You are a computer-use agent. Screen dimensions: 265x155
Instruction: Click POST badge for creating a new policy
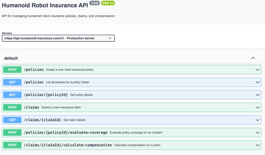pyautogui.click(x=12, y=70)
